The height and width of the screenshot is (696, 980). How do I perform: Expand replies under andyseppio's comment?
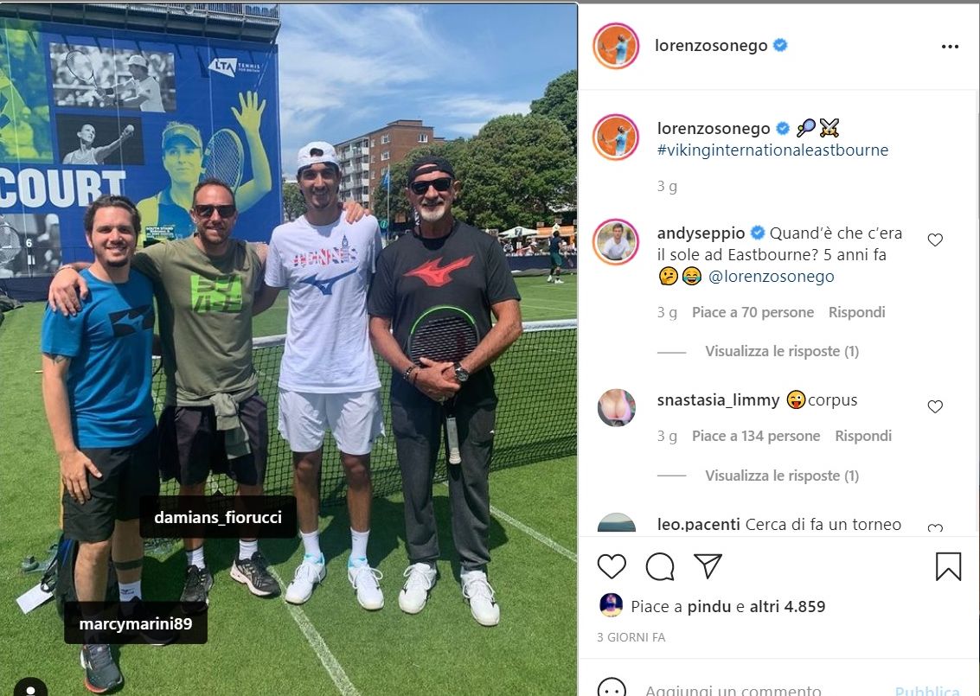pyautogui.click(x=782, y=351)
